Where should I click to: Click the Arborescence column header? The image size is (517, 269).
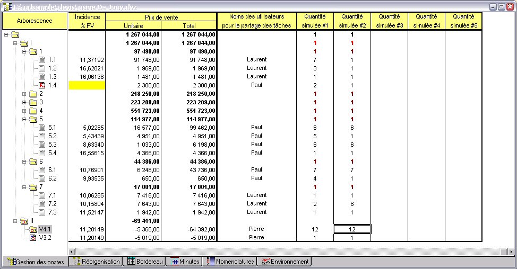pos(35,21)
